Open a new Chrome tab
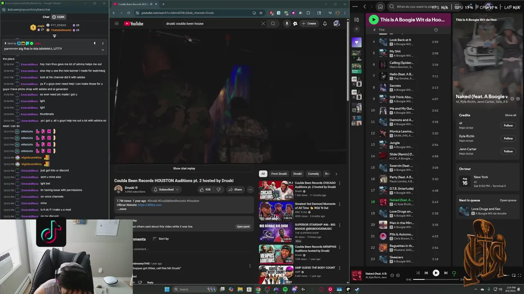 tap(163, 4)
